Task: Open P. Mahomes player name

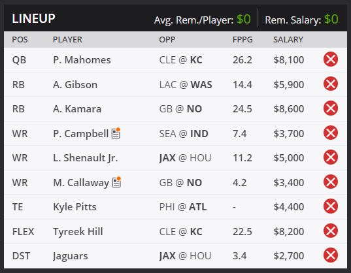Action: pyautogui.click(x=82, y=60)
